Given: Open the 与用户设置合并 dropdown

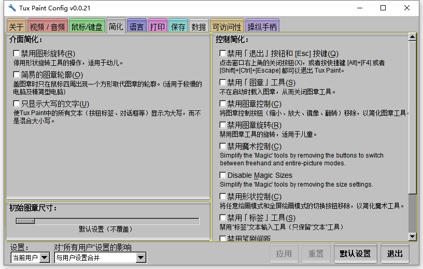Looking at the screenshot, I should [101, 258].
